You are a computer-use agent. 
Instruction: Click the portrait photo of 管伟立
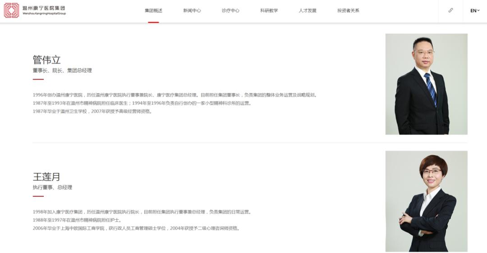(x=427, y=84)
